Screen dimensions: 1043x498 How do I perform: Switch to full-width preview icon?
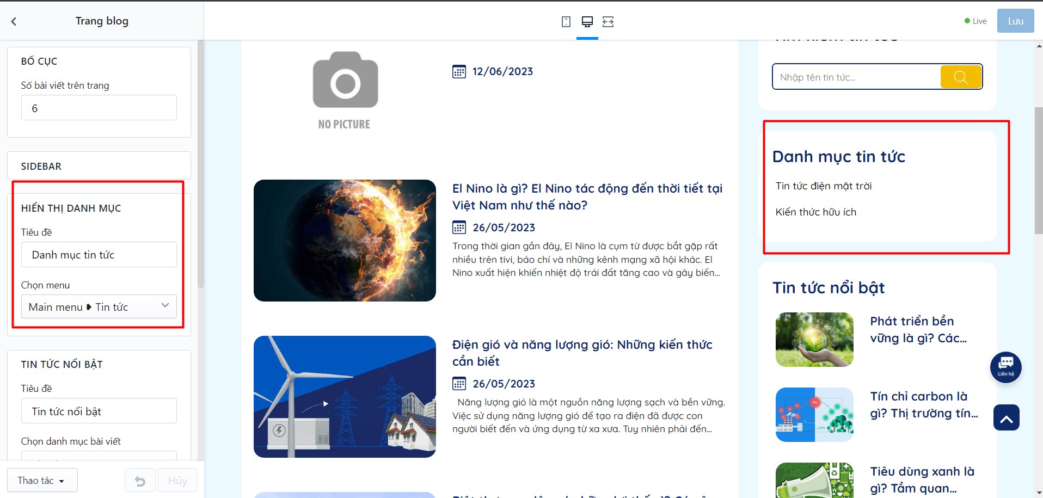click(x=608, y=22)
